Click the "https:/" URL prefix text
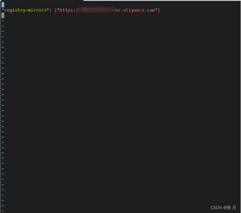The width and height of the screenshot is (241, 213). click(x=69, y=10)
